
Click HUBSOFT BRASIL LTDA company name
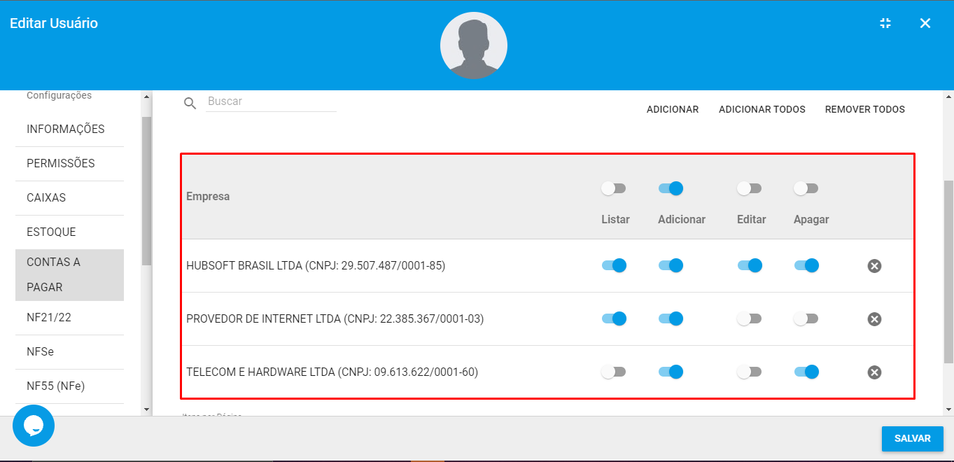pos(316,266)
